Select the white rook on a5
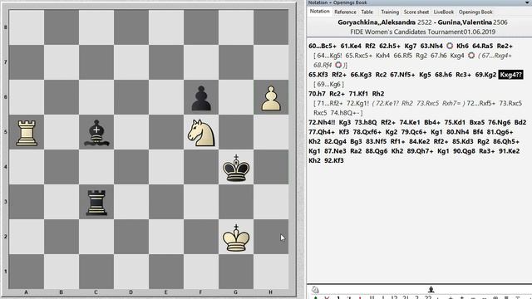The height and width of the screenshot is (299, 532). pyautogui.click(x=27, y=133)
